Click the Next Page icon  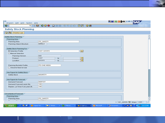pyautogui.click(x=71, y=26)
